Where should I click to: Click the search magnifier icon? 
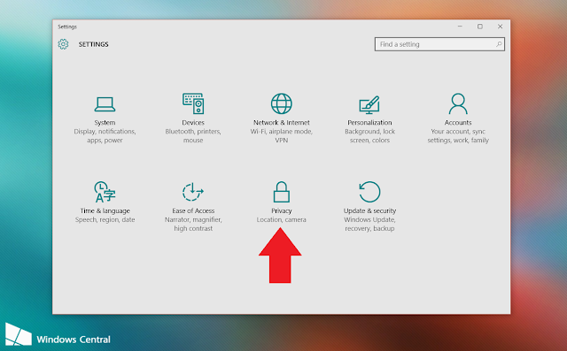point(499,44)
